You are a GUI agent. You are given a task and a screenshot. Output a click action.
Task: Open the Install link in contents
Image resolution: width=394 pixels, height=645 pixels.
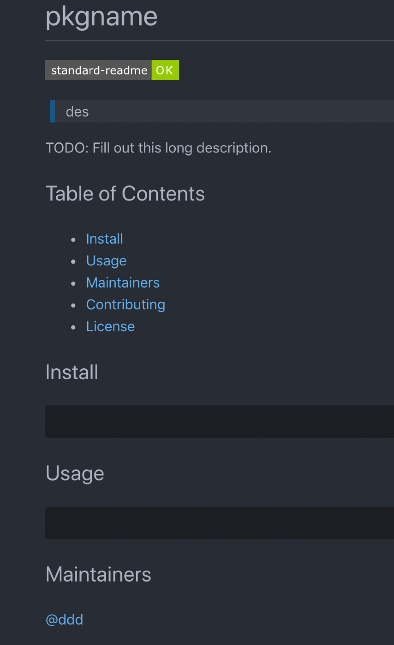pos(104,239)
